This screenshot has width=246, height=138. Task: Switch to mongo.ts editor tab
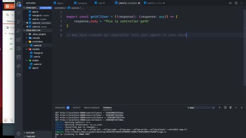[x=80, y=3]
